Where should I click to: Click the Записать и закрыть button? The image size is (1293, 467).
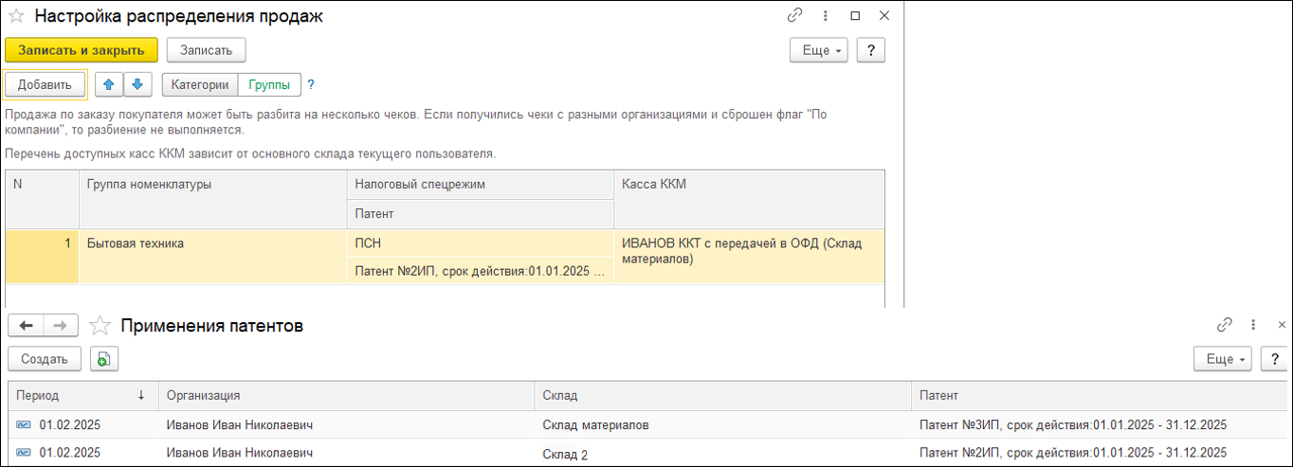pos(82,50)
